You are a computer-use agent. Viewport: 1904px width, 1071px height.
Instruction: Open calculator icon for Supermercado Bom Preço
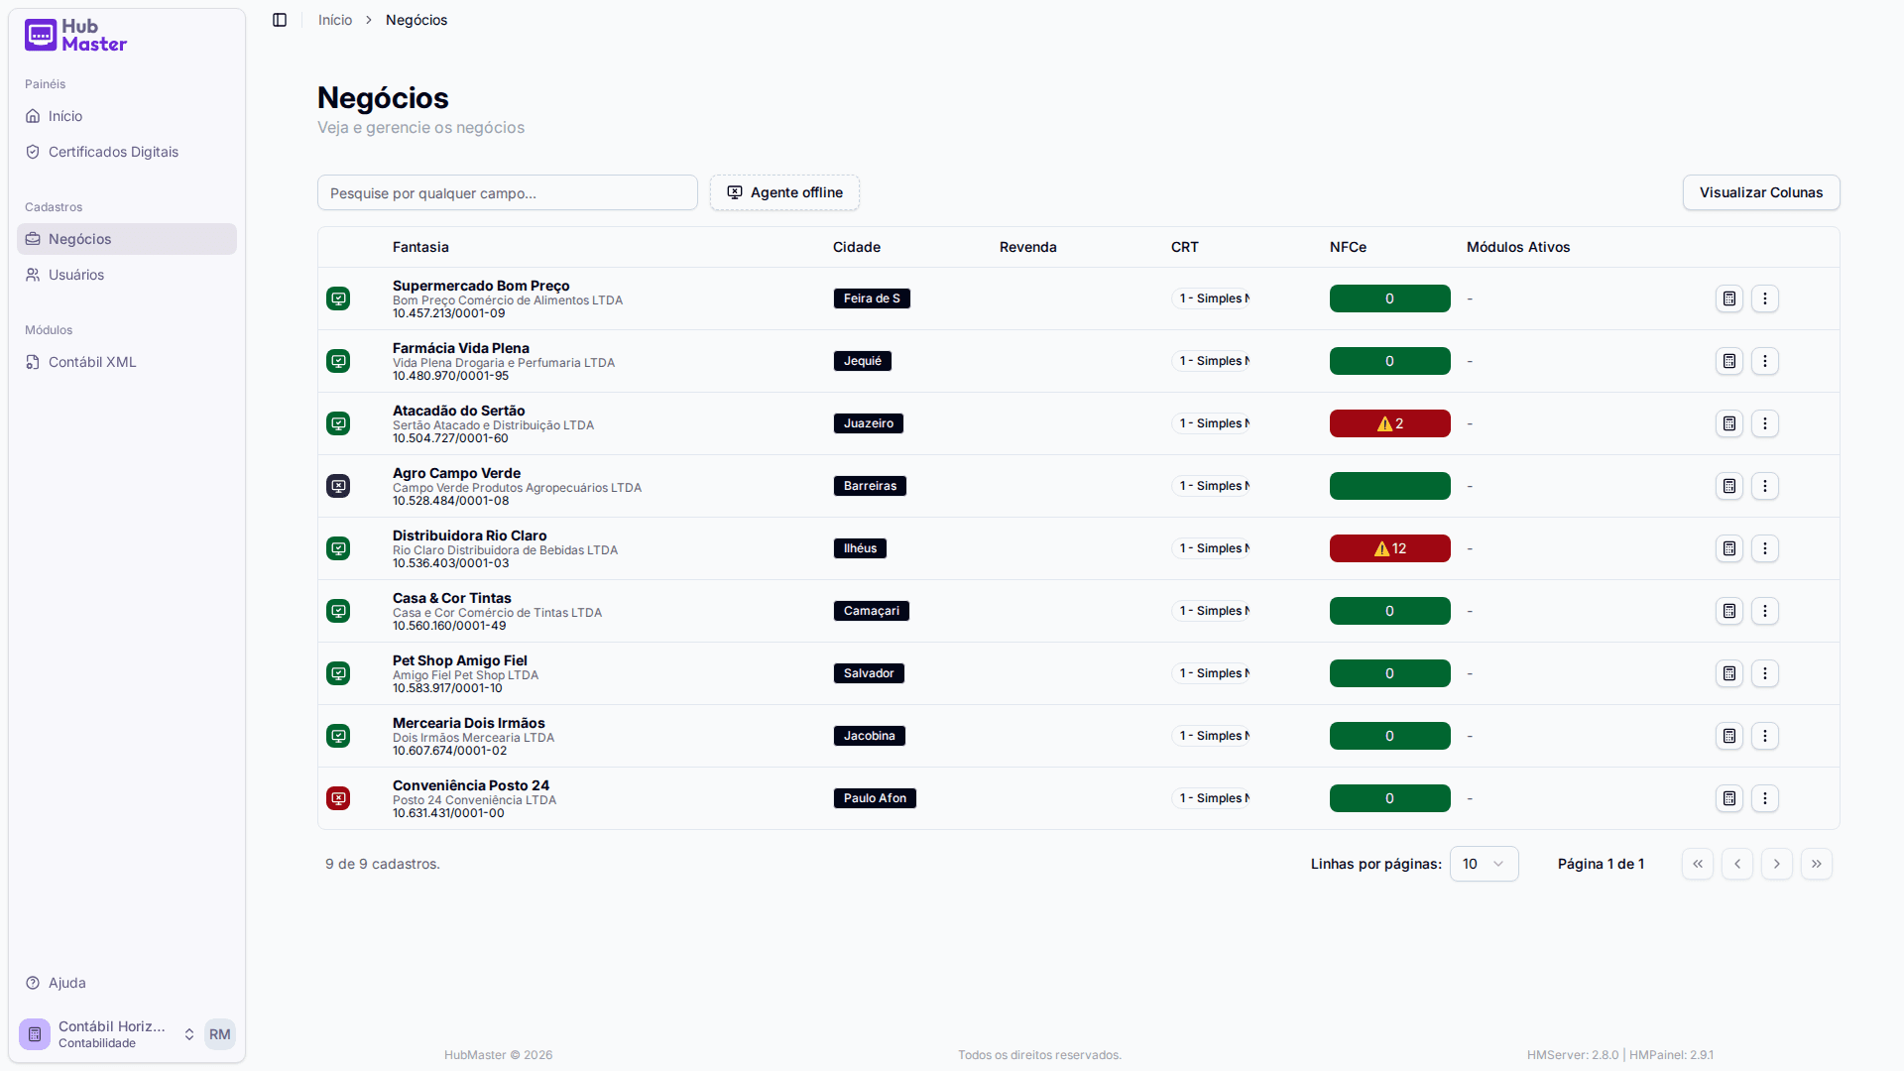[1729, 298]
